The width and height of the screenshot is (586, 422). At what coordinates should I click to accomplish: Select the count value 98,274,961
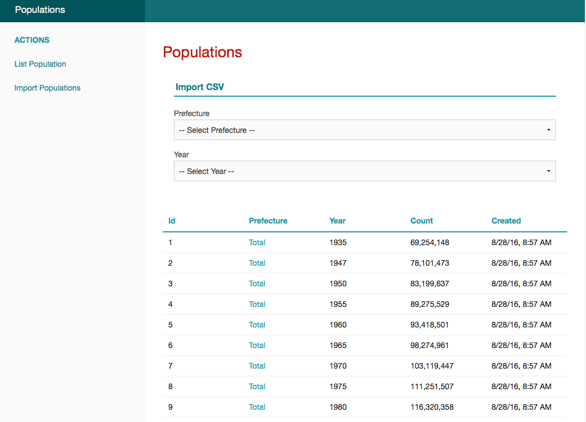click(x=430, y=345)
